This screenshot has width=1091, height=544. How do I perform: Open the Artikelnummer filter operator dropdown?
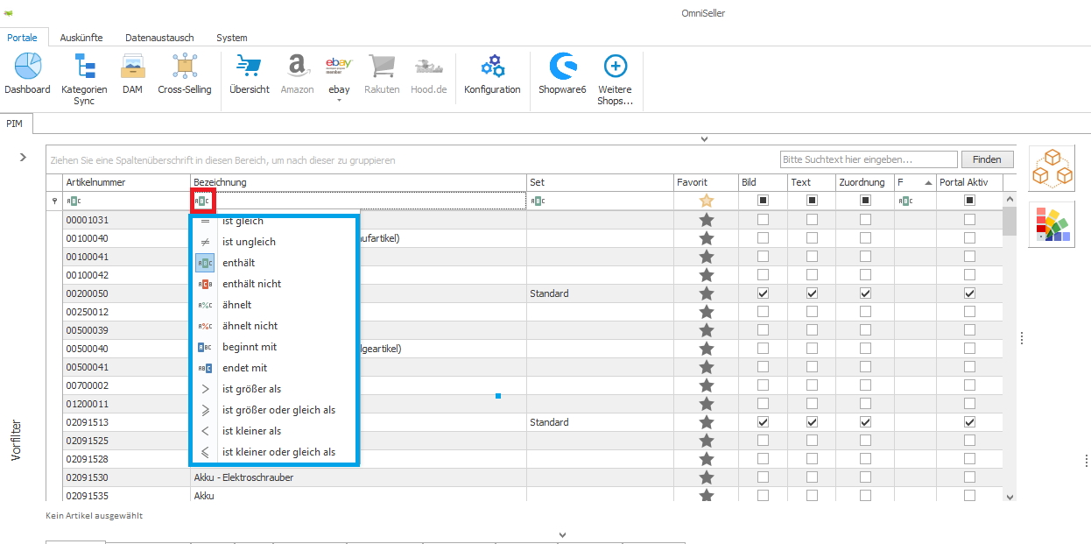(x=74, y=201)
